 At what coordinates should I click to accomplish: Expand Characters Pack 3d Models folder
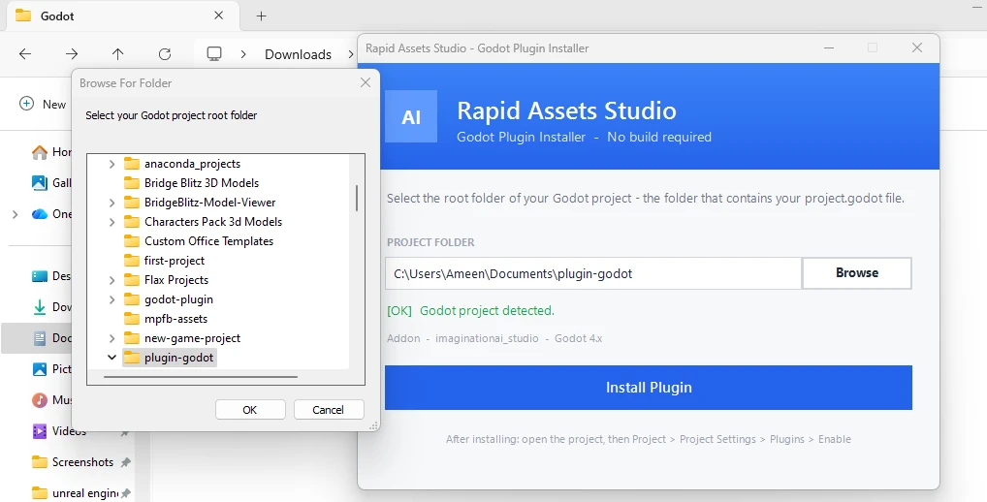coord(111,222)
